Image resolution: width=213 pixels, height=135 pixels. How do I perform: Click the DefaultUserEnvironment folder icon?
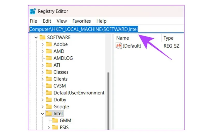pyautogui.click(x=49, y=93)
